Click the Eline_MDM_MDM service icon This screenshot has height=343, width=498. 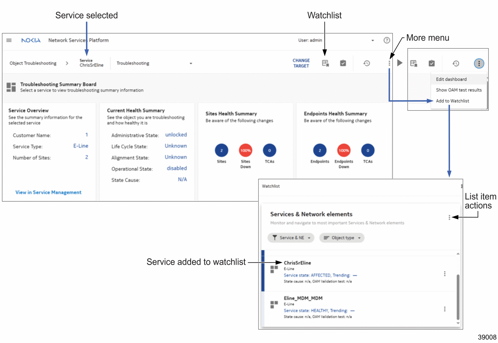pos(274,304)
